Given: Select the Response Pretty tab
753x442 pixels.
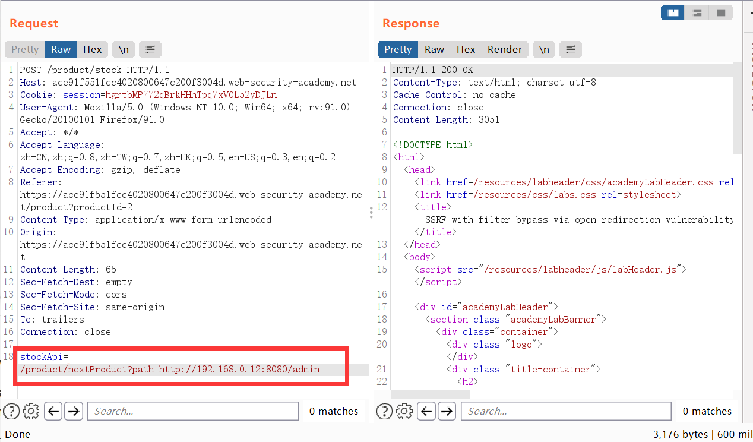Looking at the screenshot, I should coord(398,49).
